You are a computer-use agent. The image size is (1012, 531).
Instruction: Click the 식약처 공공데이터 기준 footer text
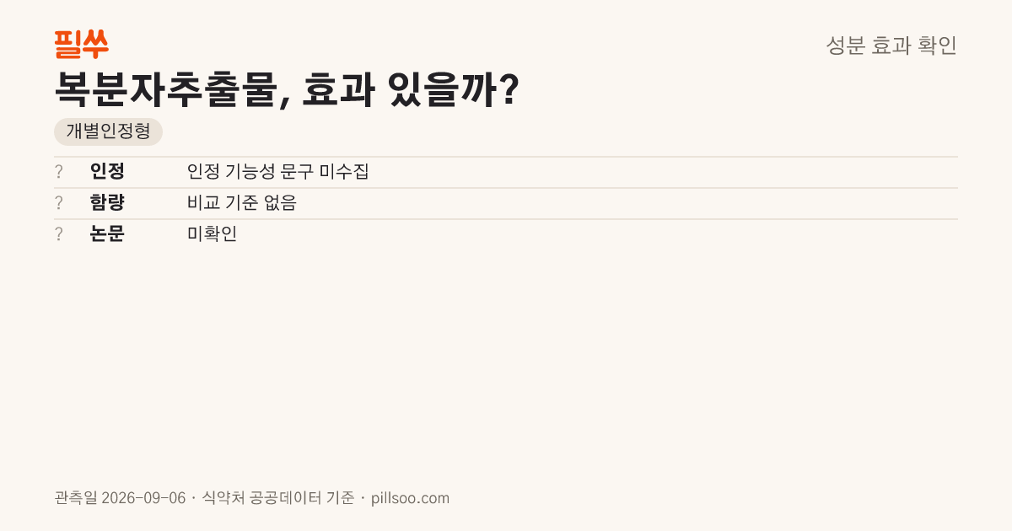[278, 498]
